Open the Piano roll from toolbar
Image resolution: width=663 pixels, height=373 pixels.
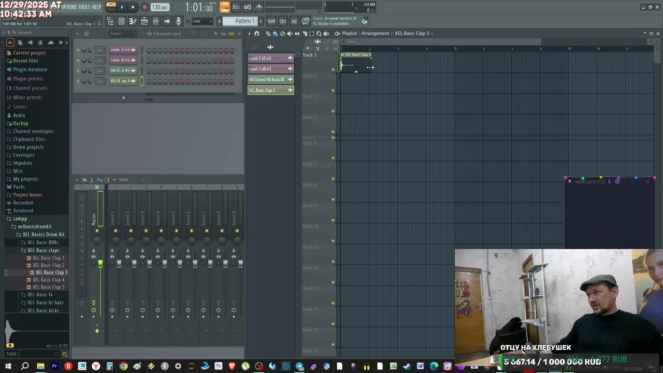tap(133, 21)
